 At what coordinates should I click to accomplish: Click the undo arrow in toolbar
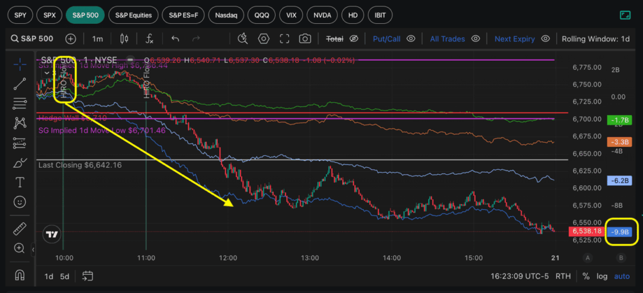click(x=175, y=39)
